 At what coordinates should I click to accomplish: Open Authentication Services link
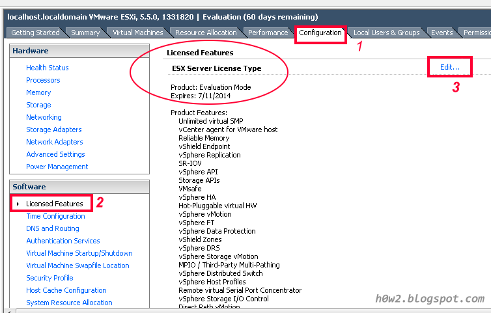coord(63,241)
